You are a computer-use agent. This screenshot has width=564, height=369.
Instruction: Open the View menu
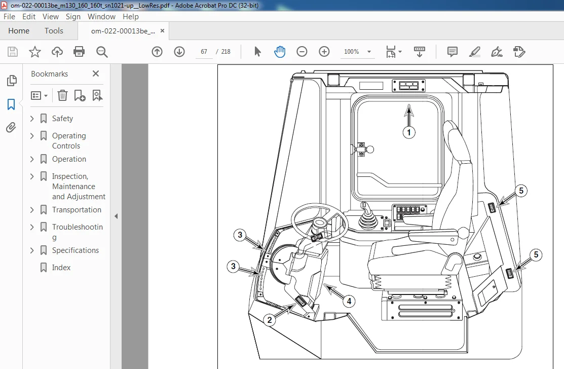[x=51, y=17]
